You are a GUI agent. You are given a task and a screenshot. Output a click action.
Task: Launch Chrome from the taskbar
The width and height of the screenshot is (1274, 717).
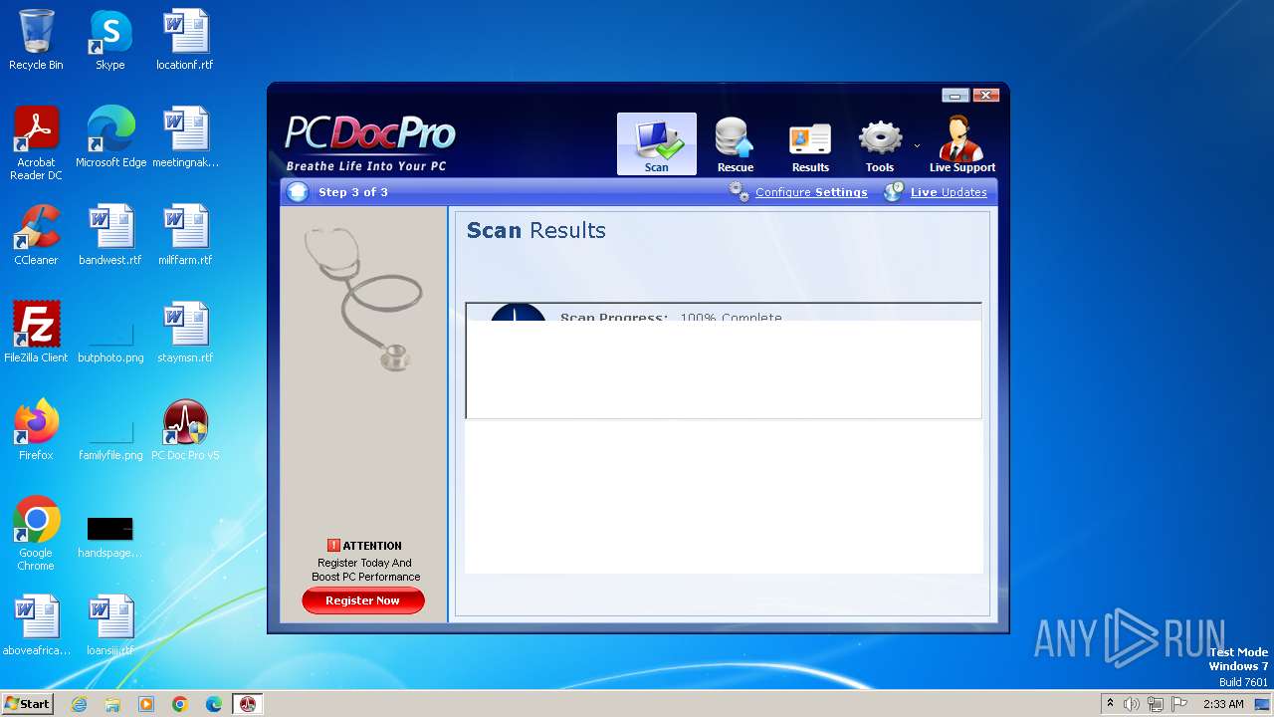click(180, 704)
